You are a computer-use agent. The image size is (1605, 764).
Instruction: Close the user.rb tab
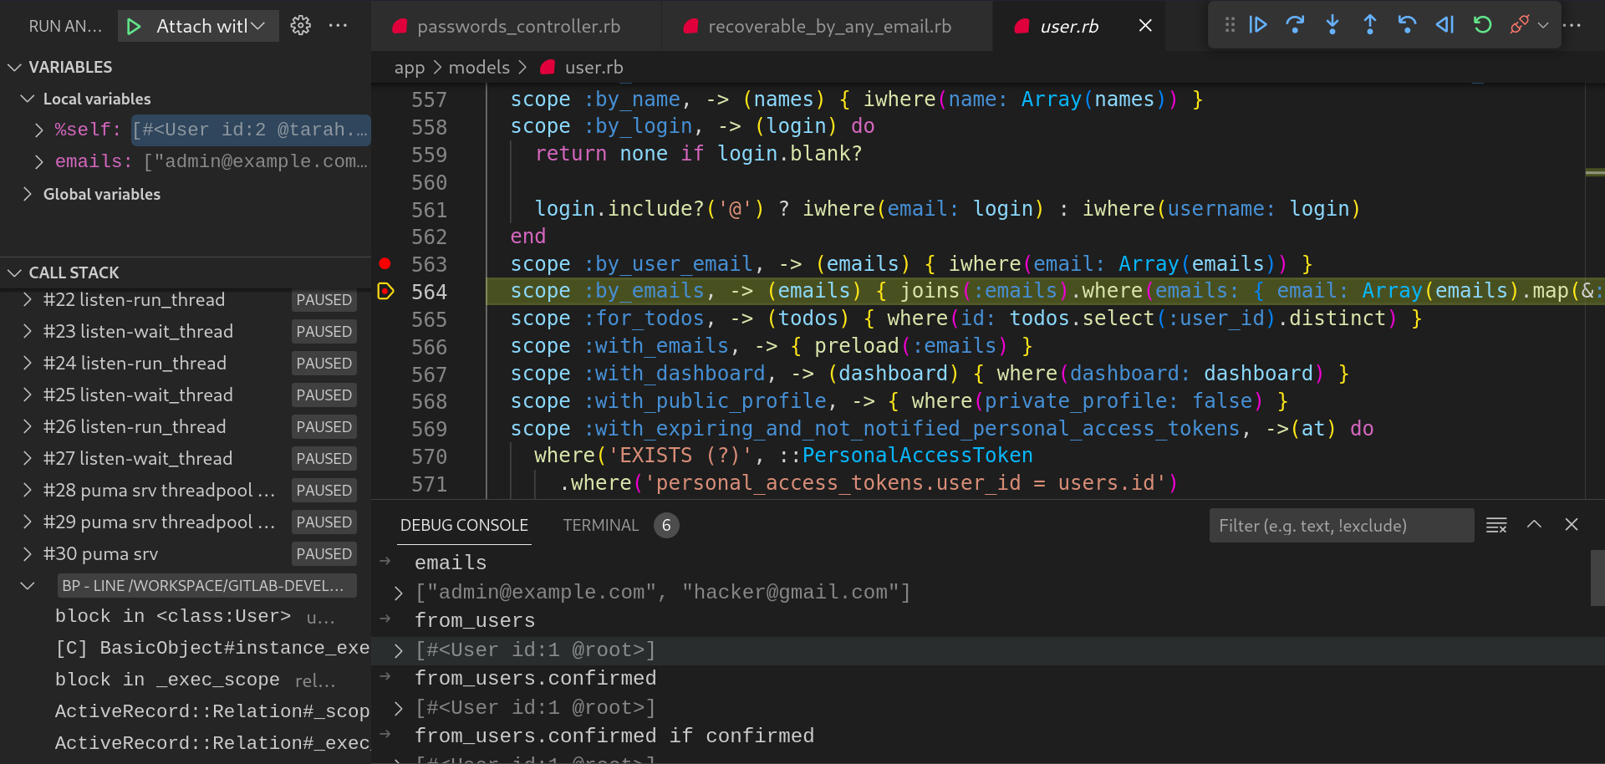pyautogui.click(x=1145, y=26)
